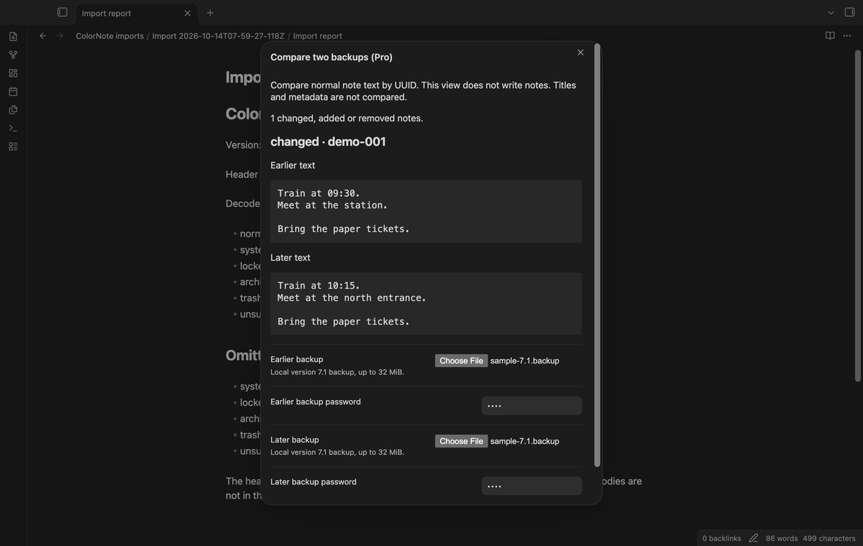
Task: Click the 'Earlier backup password' label
Action: pyautogui.click(x=316, y=402)
